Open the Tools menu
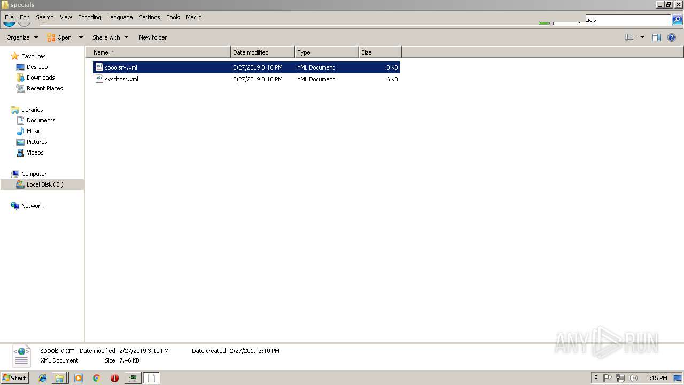684x385 pixels. (x=173, y=17)
